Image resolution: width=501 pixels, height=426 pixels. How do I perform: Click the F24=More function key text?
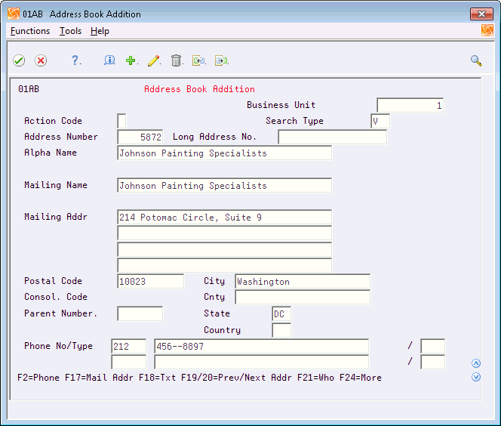pyautogui.click(x=361, y=378)
